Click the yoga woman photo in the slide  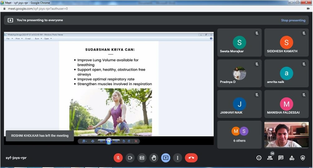tap(111, 112)
